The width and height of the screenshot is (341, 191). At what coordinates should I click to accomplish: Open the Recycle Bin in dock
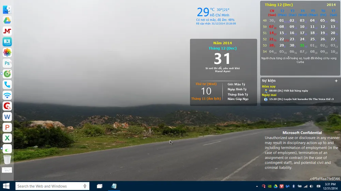(x=7, y=159)
